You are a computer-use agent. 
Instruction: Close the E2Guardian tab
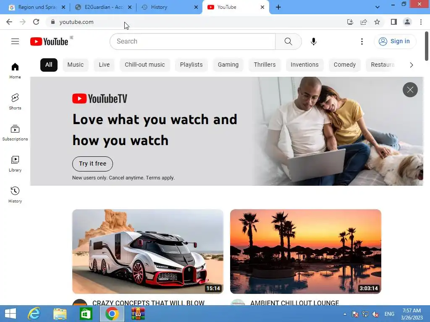pos(130,7)
